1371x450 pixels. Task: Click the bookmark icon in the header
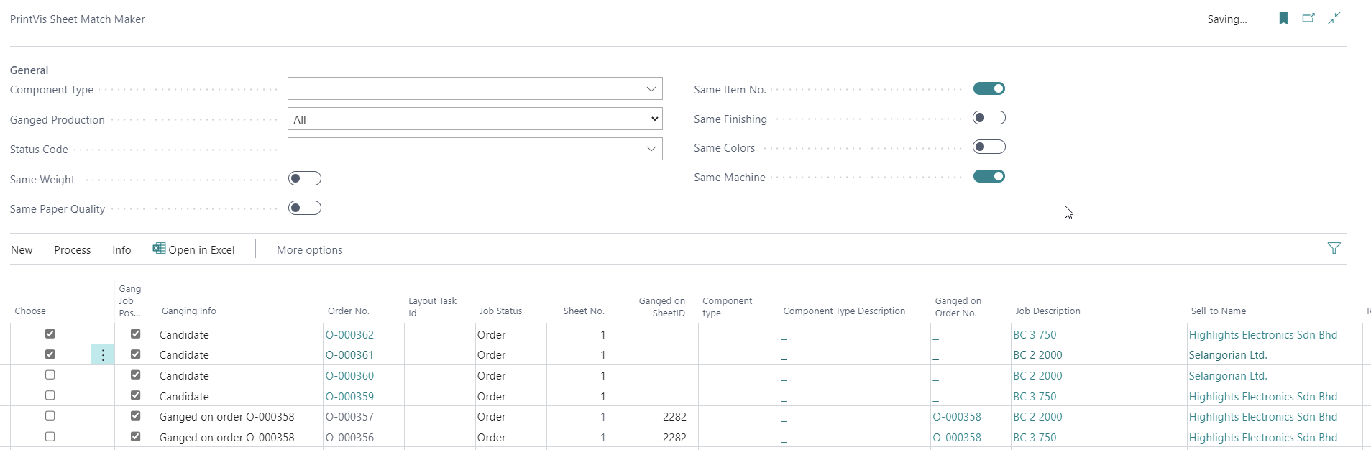(1283, 19)
